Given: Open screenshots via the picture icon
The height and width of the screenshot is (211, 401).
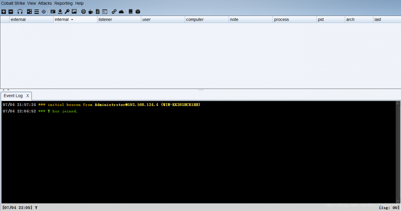Looking at the screenshot, I should [x=74, y=12].
